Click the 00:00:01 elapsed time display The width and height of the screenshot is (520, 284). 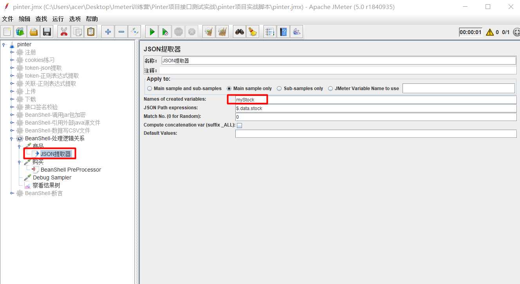pos(471,32)
